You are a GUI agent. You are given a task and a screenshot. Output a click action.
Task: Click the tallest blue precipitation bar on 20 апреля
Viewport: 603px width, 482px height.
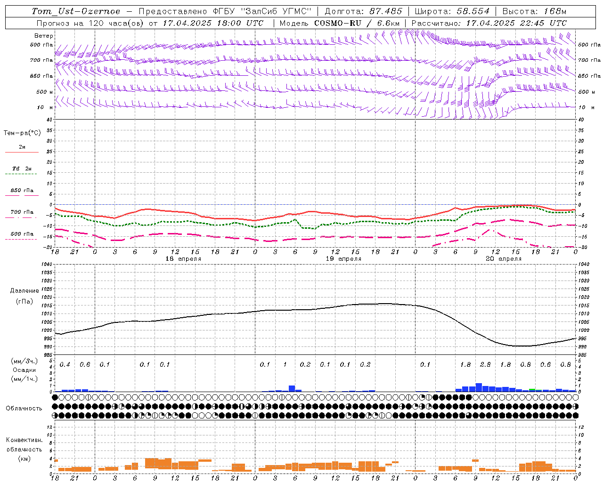(x=479, y=387)
